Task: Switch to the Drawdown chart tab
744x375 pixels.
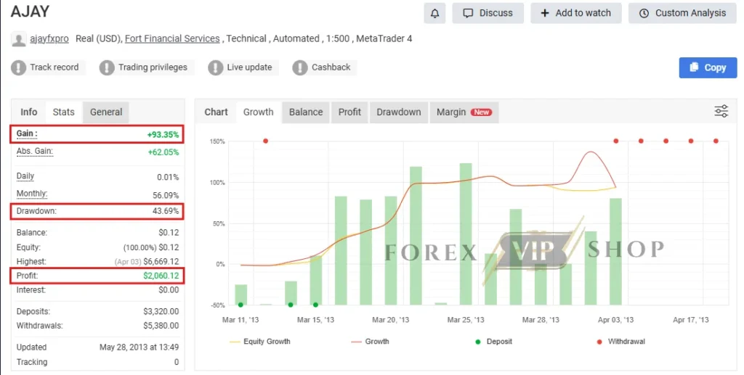Action: (399, 112)
